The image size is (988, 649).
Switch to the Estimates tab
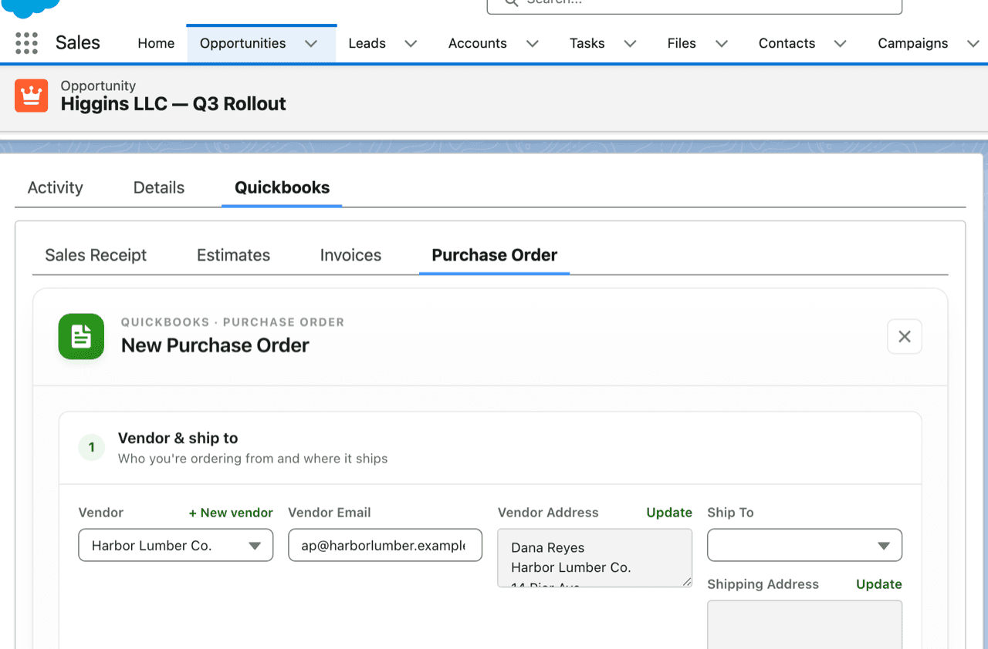pos(233,255)
